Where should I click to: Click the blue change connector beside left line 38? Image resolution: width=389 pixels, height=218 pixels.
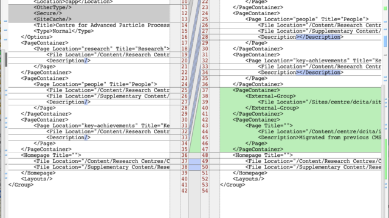[x=194, y=167]
